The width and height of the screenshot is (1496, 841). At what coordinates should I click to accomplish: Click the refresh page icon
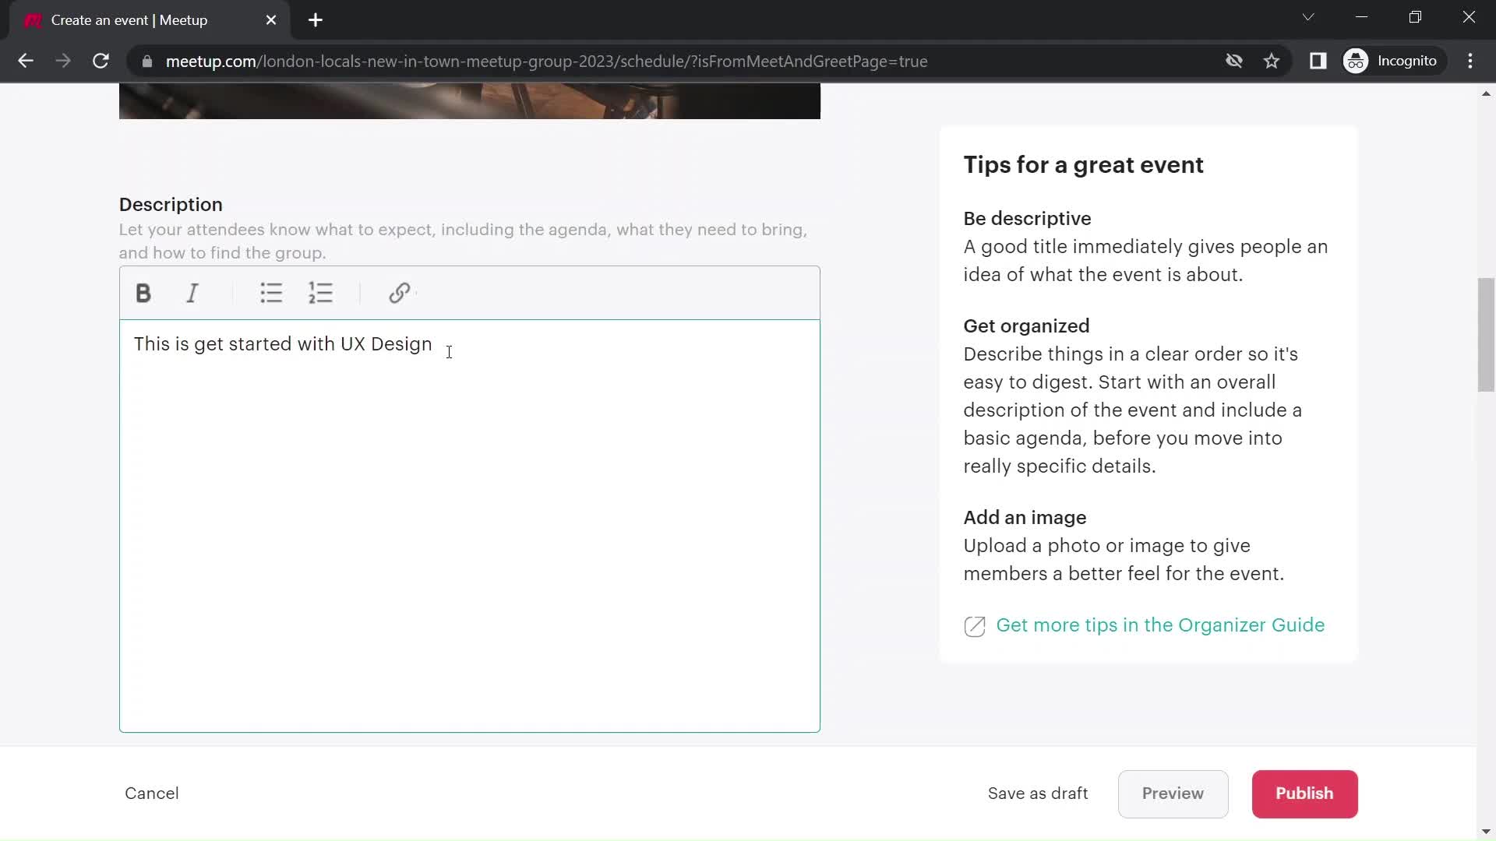coord(101,62)
